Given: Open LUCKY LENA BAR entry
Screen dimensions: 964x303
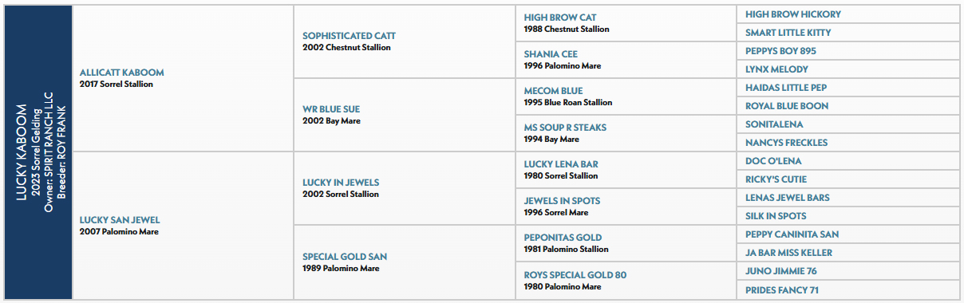Looking at the screenshot, I should click(x=561, y=164).
